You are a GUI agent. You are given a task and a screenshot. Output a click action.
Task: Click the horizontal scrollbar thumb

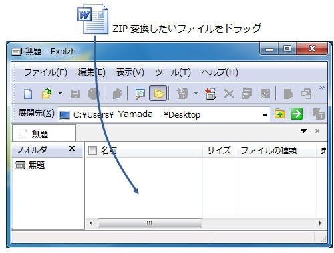[x=150, y=223]
